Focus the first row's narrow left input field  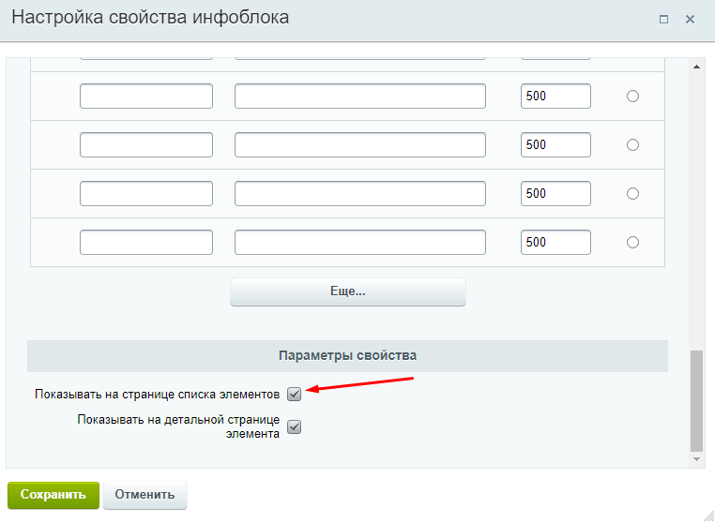pos(146,97)
